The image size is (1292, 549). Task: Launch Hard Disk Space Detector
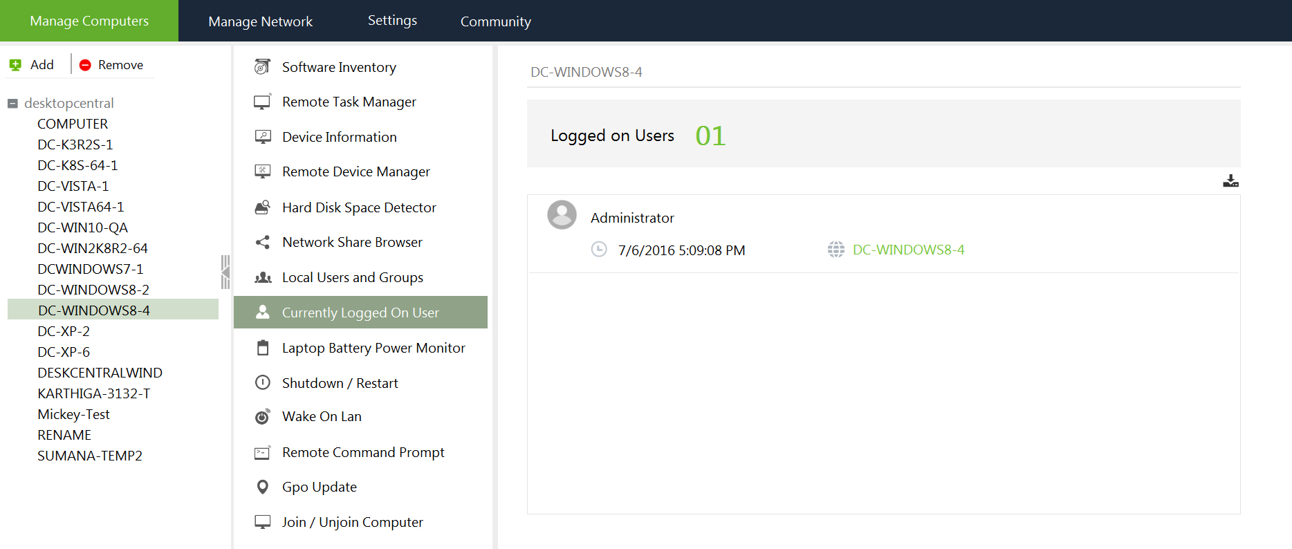360,207
